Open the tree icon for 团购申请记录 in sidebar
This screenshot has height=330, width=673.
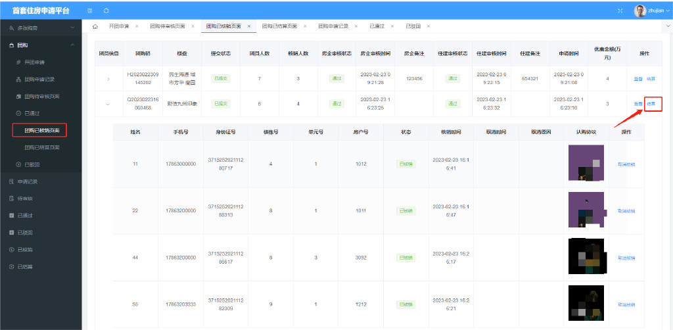tap(18, 80)
